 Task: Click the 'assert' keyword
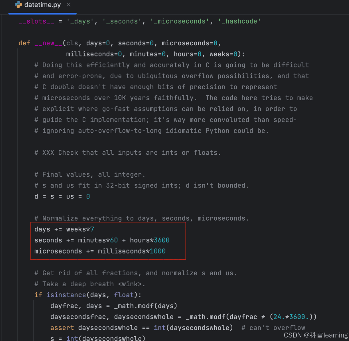62,328
